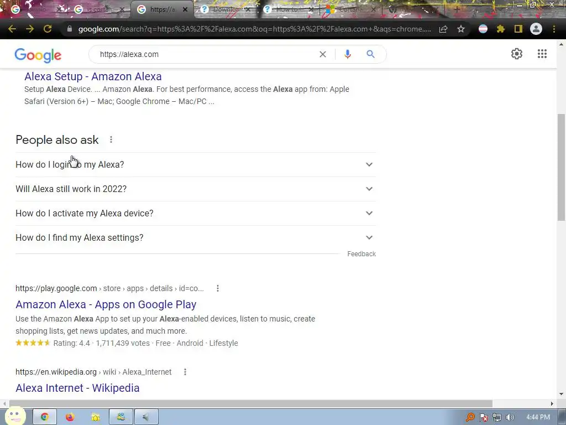
Task: Start voice search with the microphone icon
Action: tap(348, 54)
